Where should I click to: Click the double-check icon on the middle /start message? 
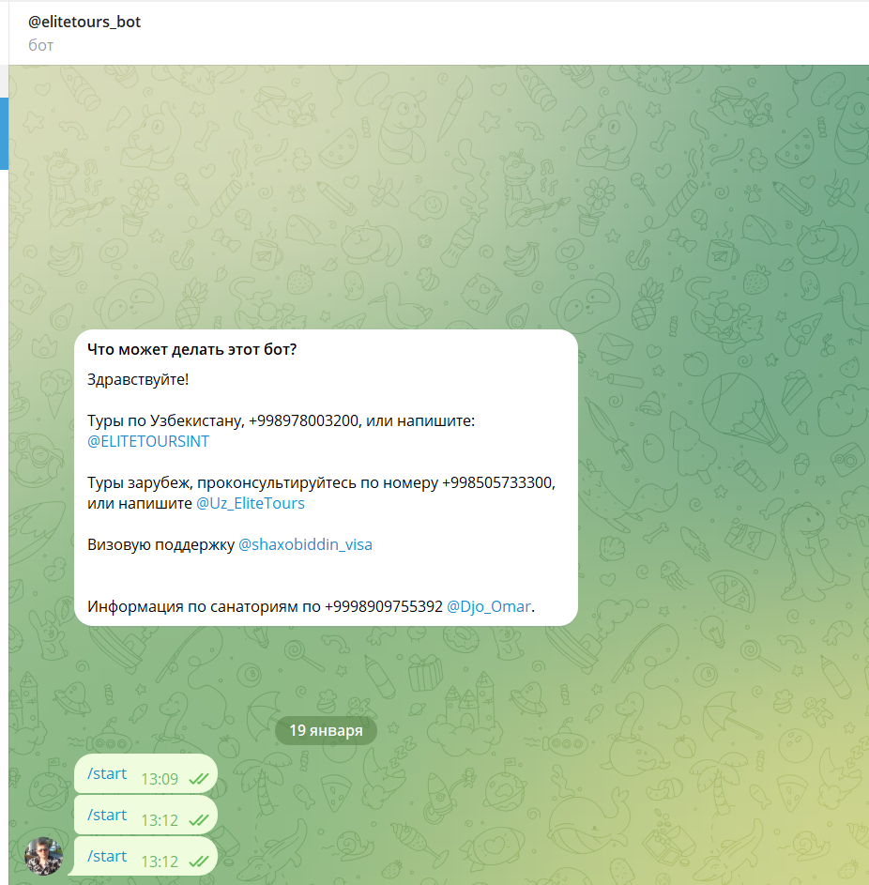tap(198, 820)
